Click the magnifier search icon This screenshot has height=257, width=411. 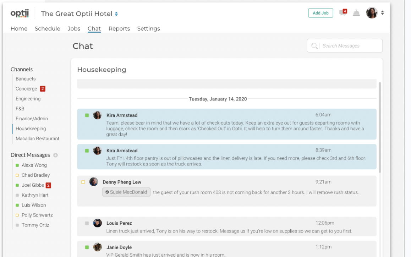coord(314,46)
